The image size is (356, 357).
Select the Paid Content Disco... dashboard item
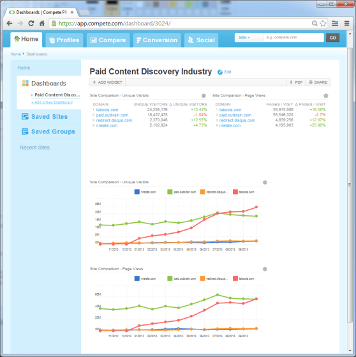(x=57, y=95)
